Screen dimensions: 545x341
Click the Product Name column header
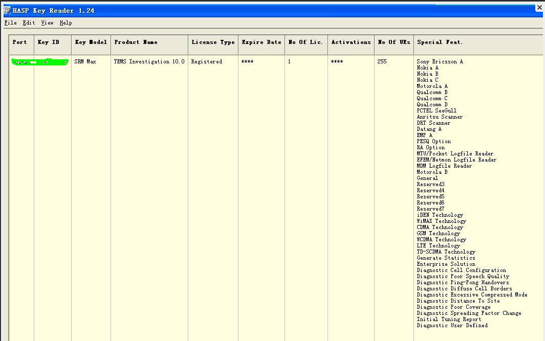pyautogui.click(x=149, y=45)
